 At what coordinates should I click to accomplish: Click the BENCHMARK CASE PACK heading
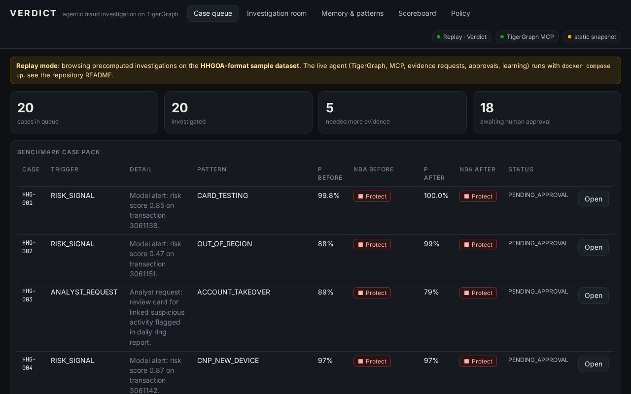[59, 152]
